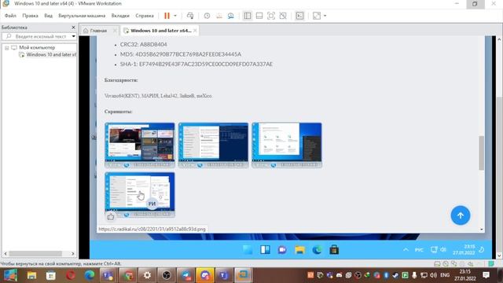The height and width of the screenshot is (283, 503).
Task: Collapse the Мой компьютер tree node
Action: pyautogui.click(x=6, y=48)
